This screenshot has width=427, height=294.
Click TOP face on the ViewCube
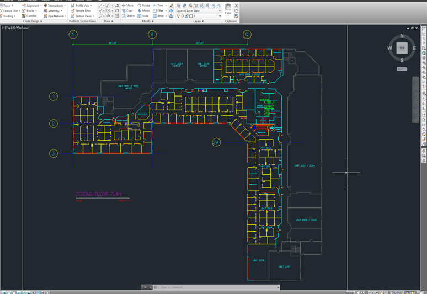pyautogui.click(x=402, y=48)
